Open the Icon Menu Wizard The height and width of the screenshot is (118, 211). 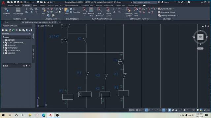166,12
